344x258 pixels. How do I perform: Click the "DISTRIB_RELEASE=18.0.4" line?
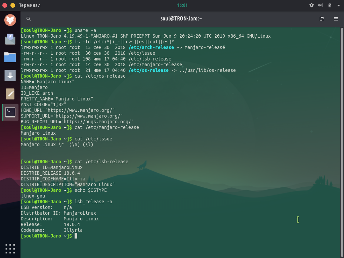[x=50, y=173]
